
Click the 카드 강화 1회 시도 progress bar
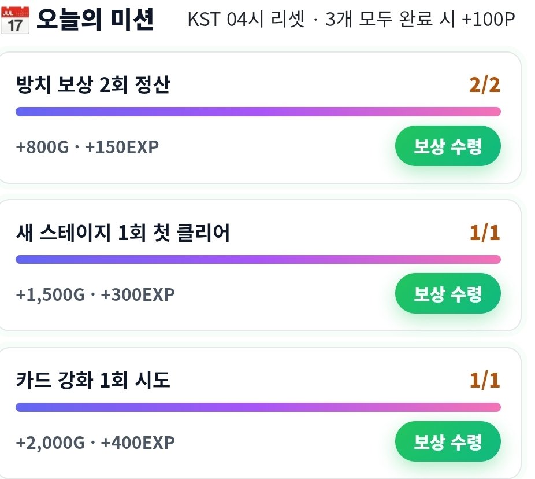[x=258, y=407]
